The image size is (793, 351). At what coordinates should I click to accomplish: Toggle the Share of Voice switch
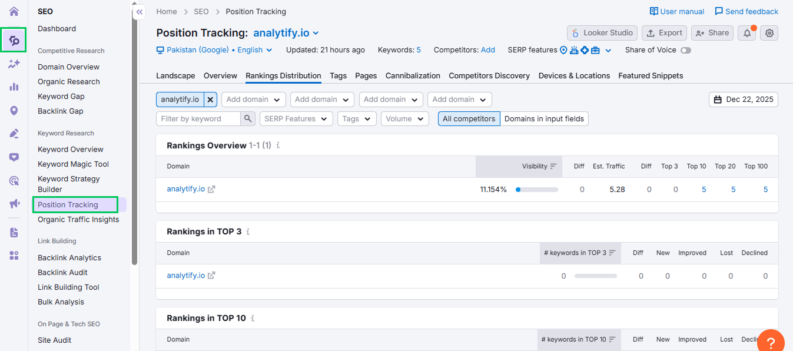pos(685,51)
